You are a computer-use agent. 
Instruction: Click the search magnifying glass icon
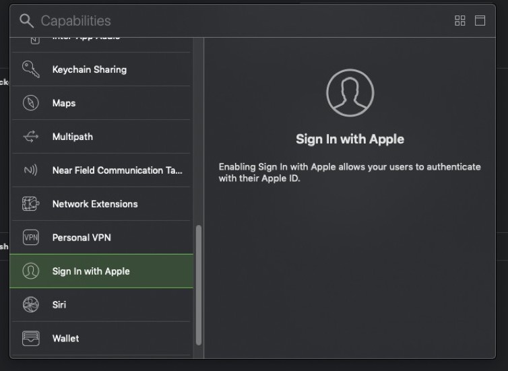(26, 21)
